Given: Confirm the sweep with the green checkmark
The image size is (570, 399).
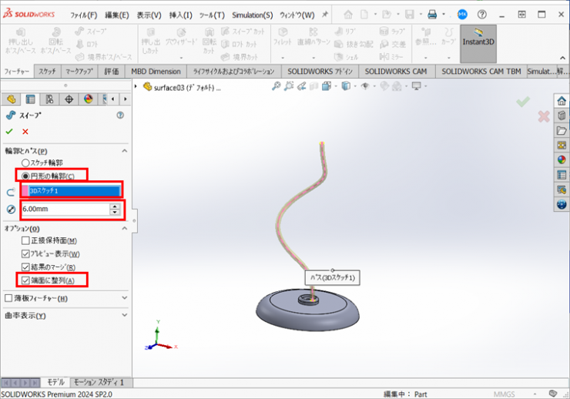Looking at the screenshot, I should pyautogui.click(x=9, y=132).
